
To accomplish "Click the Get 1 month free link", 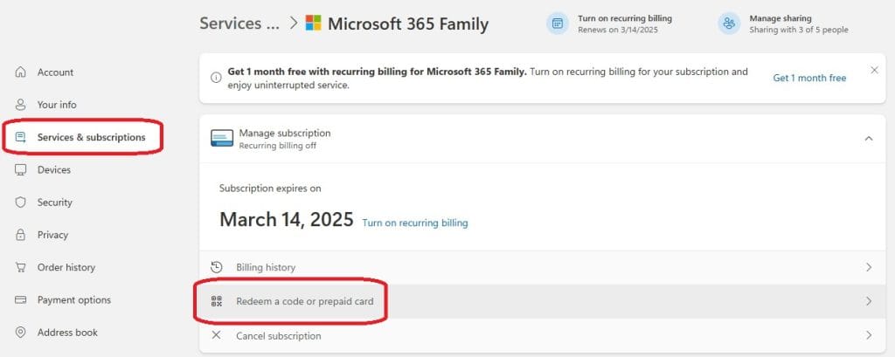I will pyautogui.click(x=809, y=79).
